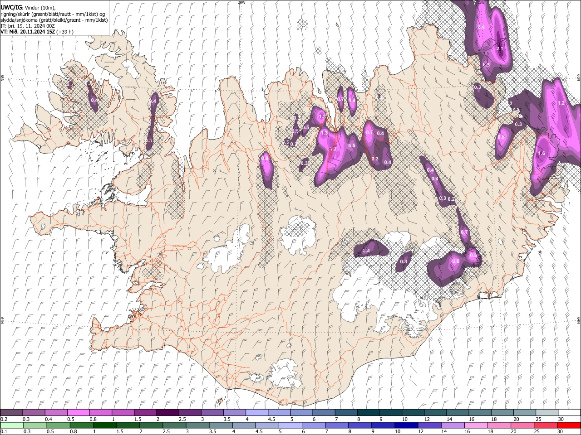581x435 pixels.
Task: Pick the bright red rain swatch above 30
Action: coord(569,425)
